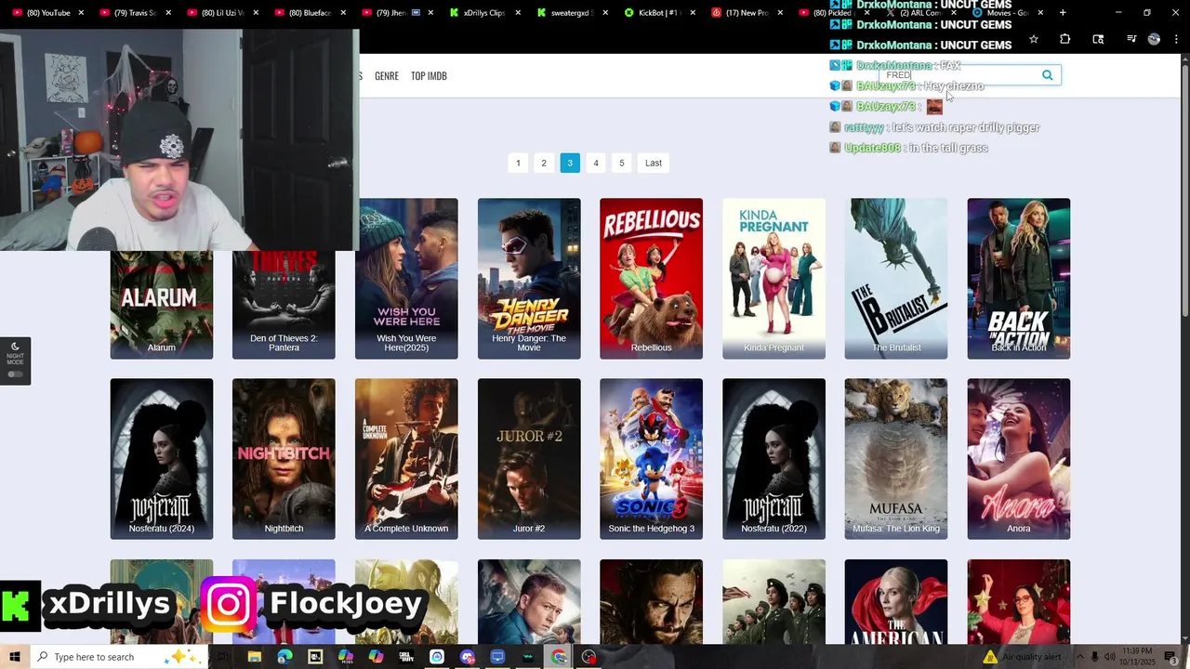
Task: Open the Chrome profile avatar
Action: (1154, 39)
